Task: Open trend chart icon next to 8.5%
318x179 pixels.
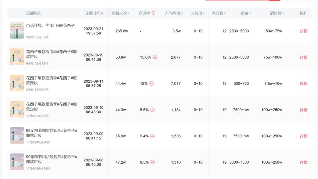Action: point(153,110)
